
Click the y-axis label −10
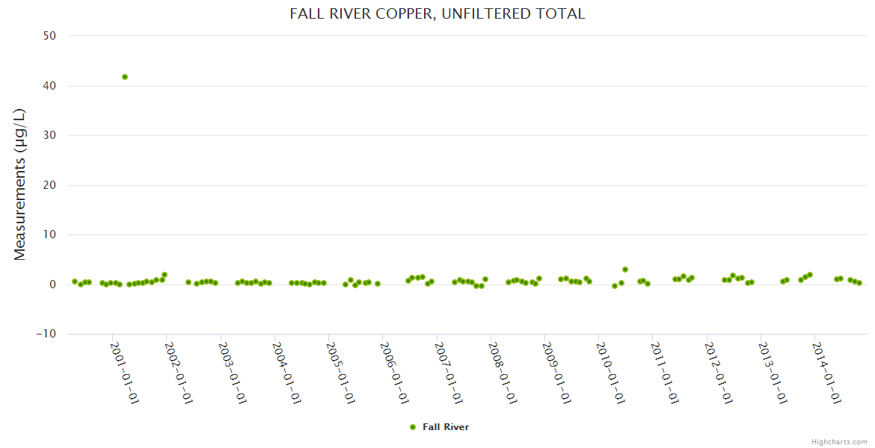coord(46,334)
